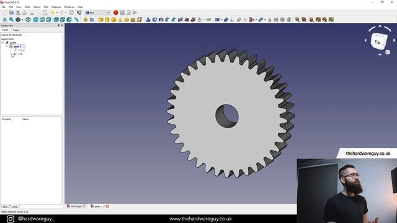Open the Macro menu
The height and width of the screenshot is (223, 397).
(x=37, y=7)
